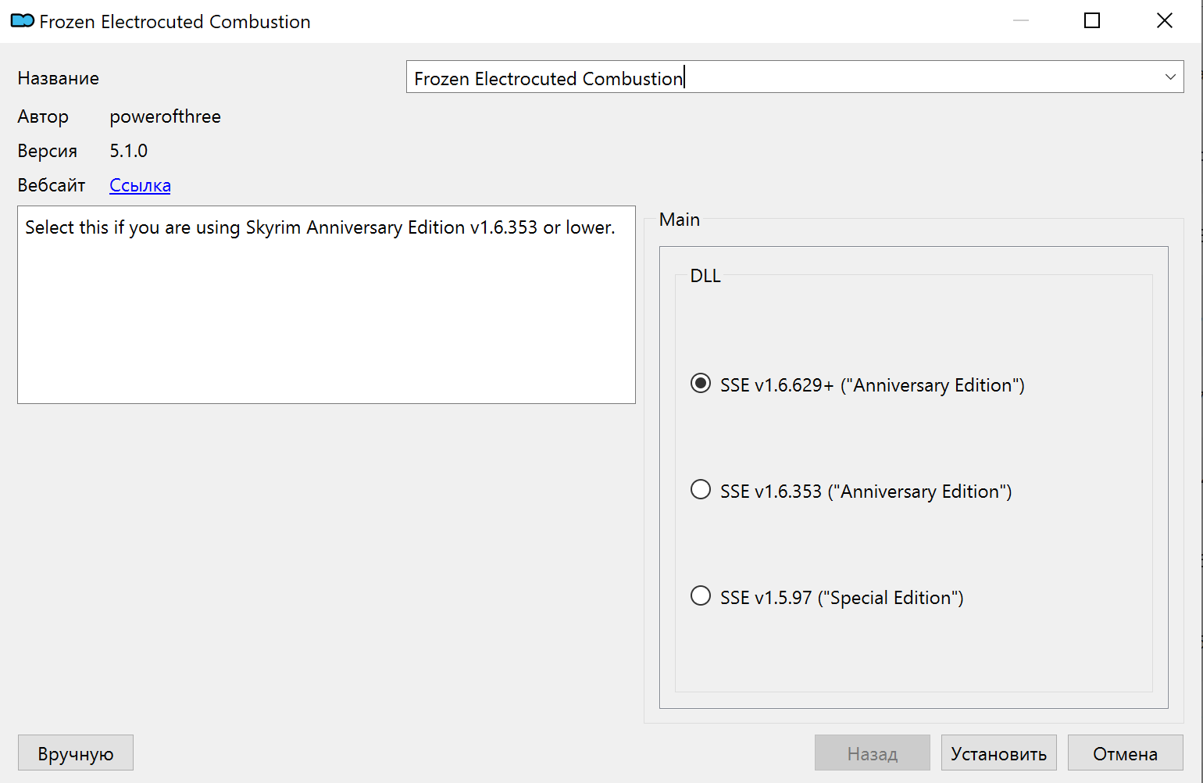Image resolution: width=1203 pixels, height=783 pixels.
Task: Click the Mod Organizer icon in title bar
Action: 22,21
